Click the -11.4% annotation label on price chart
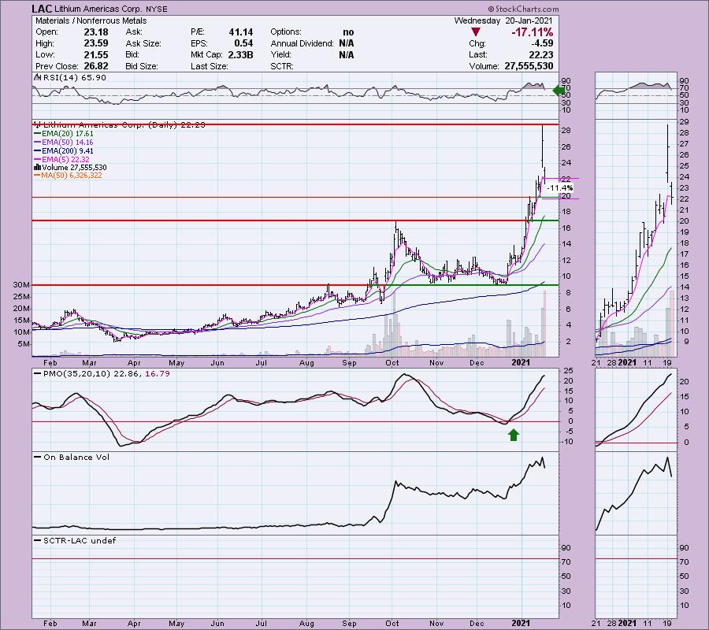The width and height of the screenshot is (709, 630). 560,188
